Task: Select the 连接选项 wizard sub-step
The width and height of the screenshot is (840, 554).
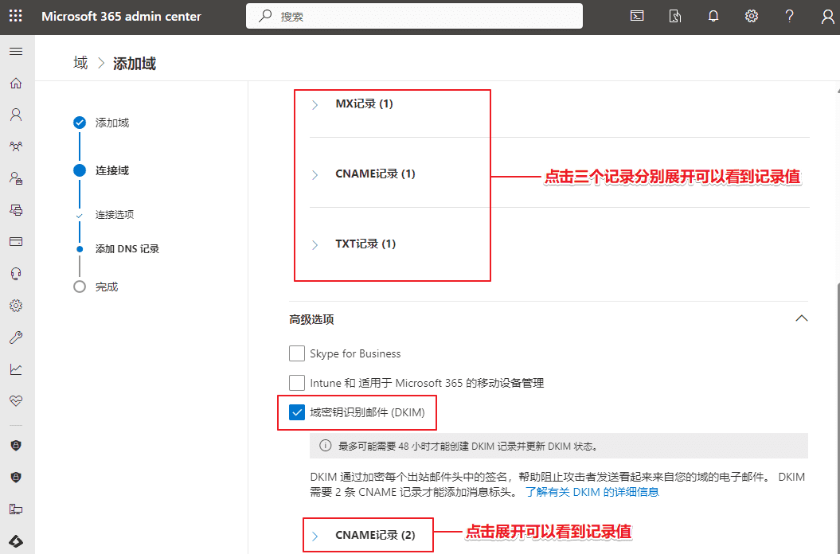Action: coord(115,215)
